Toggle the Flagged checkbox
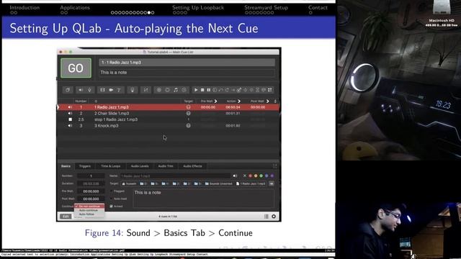This screenshot has width=461, height=259. (x=112, y=191)
